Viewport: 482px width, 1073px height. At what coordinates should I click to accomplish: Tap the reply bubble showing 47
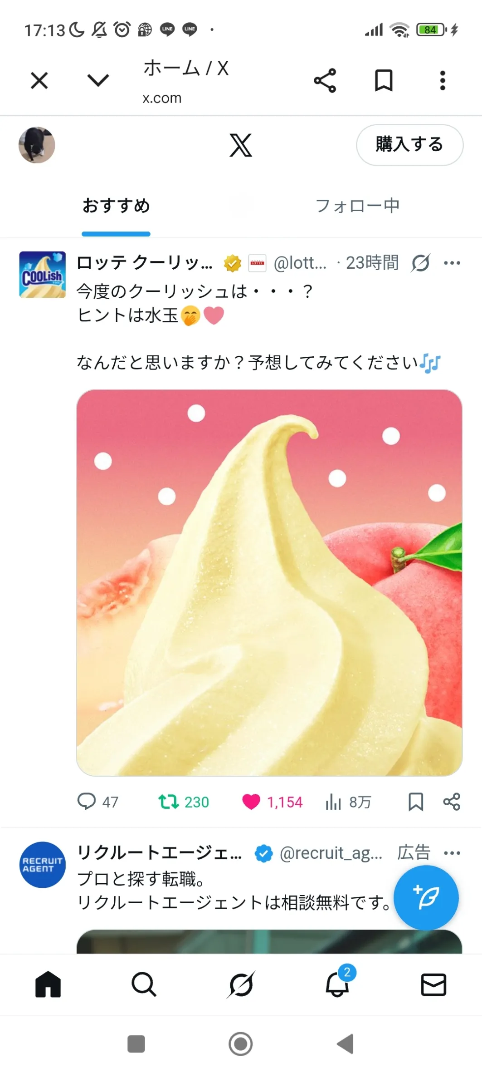(x=97, y=802)
